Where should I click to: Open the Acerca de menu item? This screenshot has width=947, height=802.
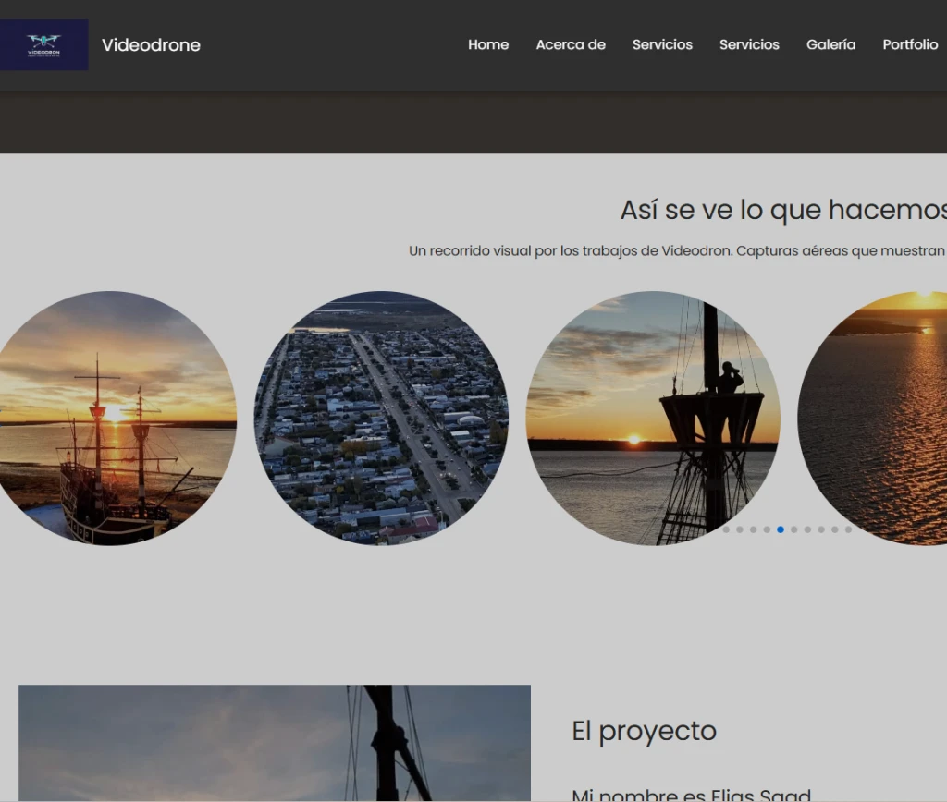click(x=571, y=44)
